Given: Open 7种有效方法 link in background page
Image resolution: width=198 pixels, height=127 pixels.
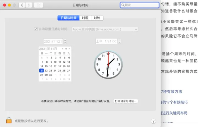Looking at the screenshot, I should pyautogui.click(x=171, y=92).
